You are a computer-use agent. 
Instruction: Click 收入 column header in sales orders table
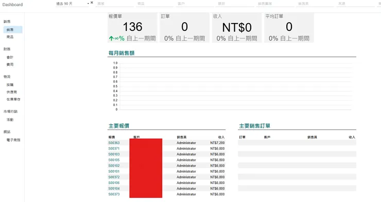point(352,137)
